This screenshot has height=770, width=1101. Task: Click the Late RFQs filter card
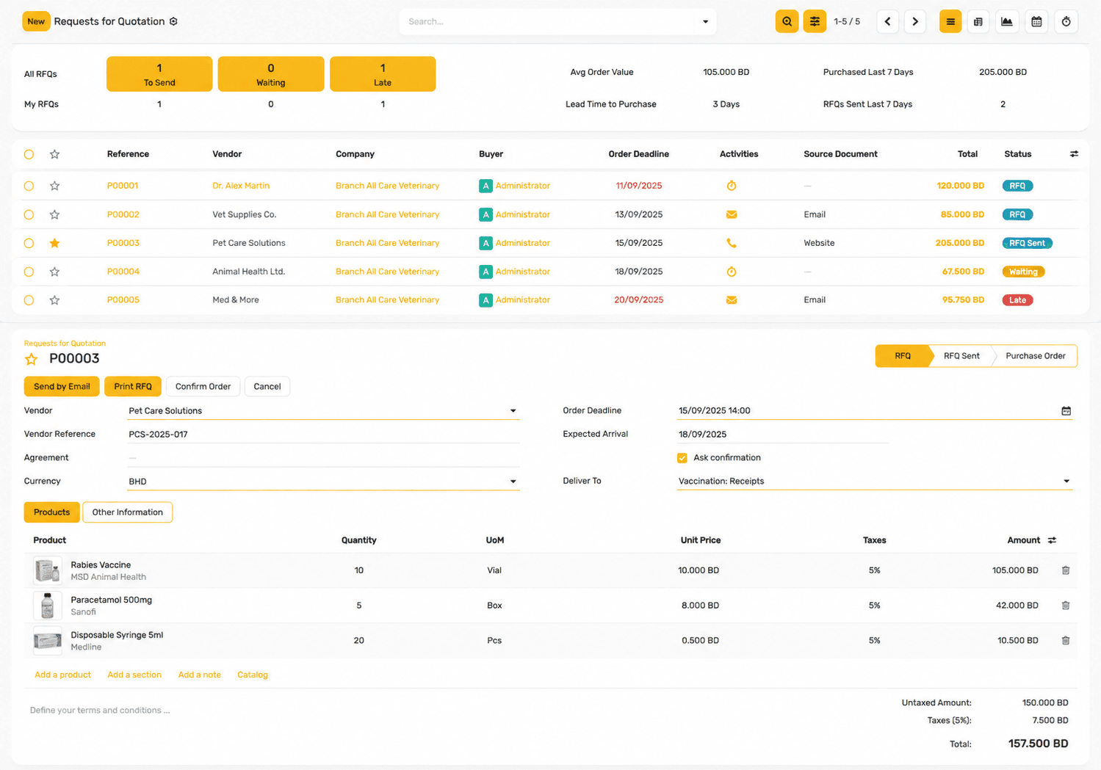(x=383, y=74)
